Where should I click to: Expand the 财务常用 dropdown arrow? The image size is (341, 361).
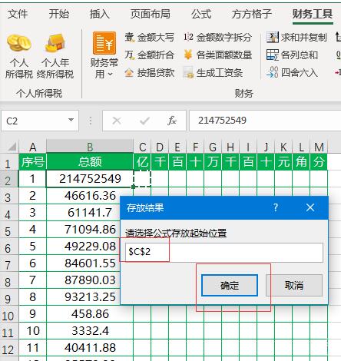(x=110, y=75)
